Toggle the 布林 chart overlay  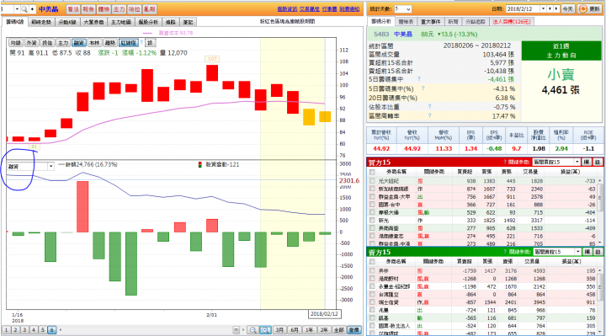pos(94,43)
